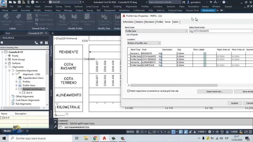253x142 pixels.
Task: Toggle Show Labels for the ALINEAMIENTO band
Action: (205, 62)
